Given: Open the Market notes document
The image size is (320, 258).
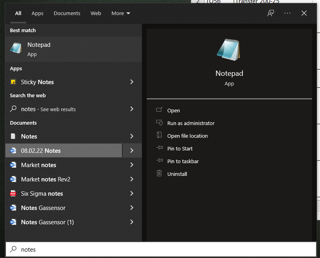Looking at the screenshot, I should pyautogui.click(x=64, y=165).
